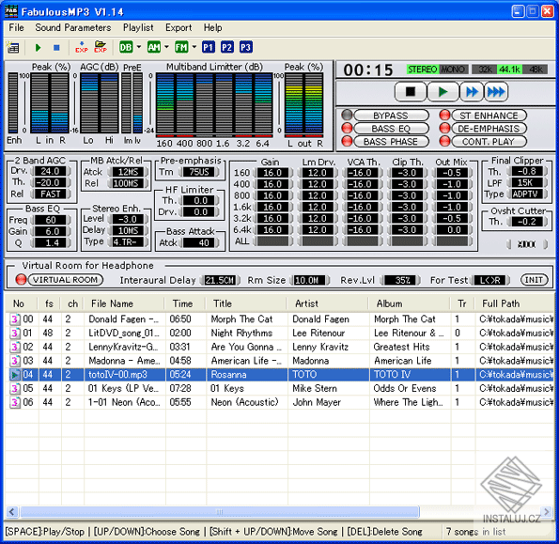Screen dimensions: 559x544
Task: Click the MB Atck 12MS selector
Action: [128, 172]
